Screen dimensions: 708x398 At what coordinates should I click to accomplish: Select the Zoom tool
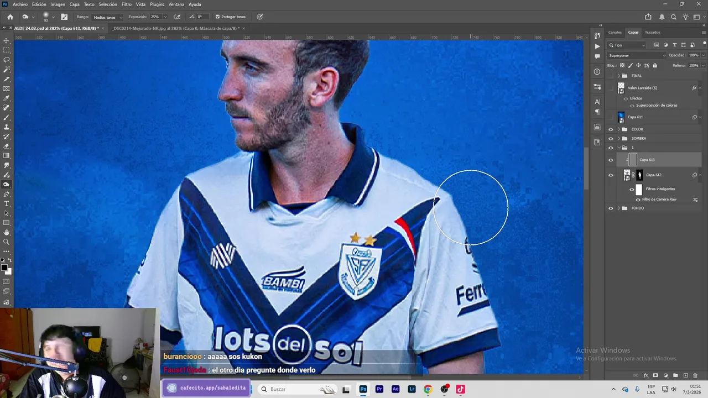(7, 242)
